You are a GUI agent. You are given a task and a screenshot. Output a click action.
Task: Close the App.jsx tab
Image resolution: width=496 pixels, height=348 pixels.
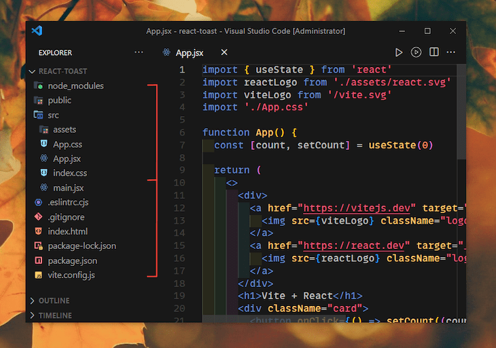click(224, 52)
